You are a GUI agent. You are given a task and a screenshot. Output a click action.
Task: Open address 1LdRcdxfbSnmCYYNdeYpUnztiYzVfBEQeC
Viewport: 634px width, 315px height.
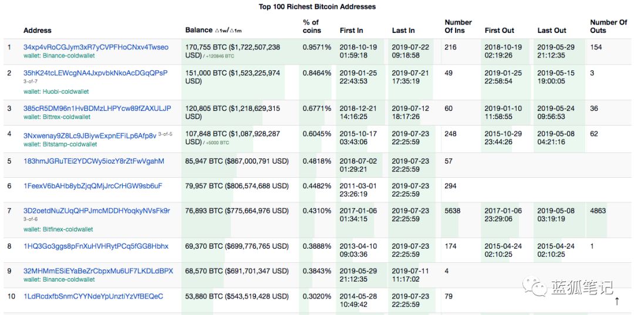[93, 296]
